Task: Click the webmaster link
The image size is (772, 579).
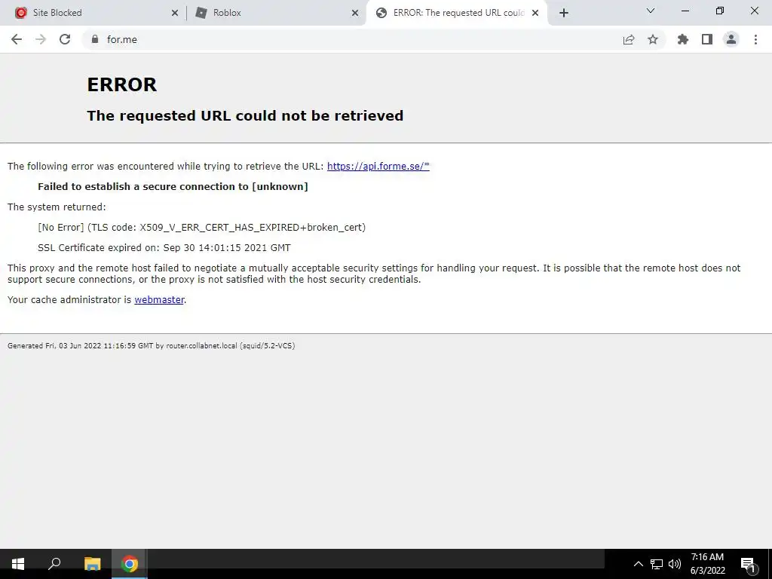Action: 159,299
